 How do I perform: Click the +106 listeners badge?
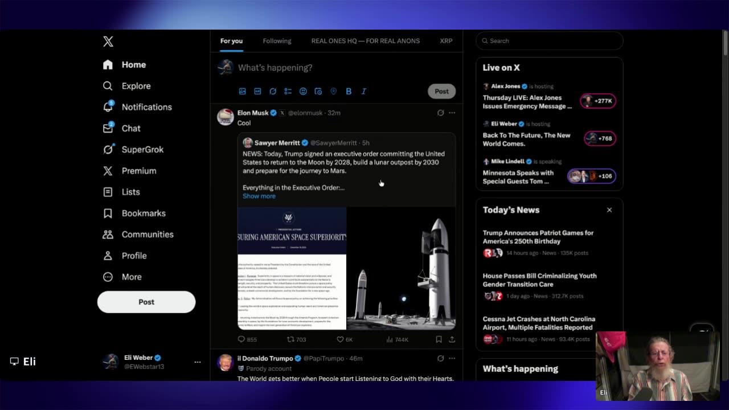click(x=591, y=176)
